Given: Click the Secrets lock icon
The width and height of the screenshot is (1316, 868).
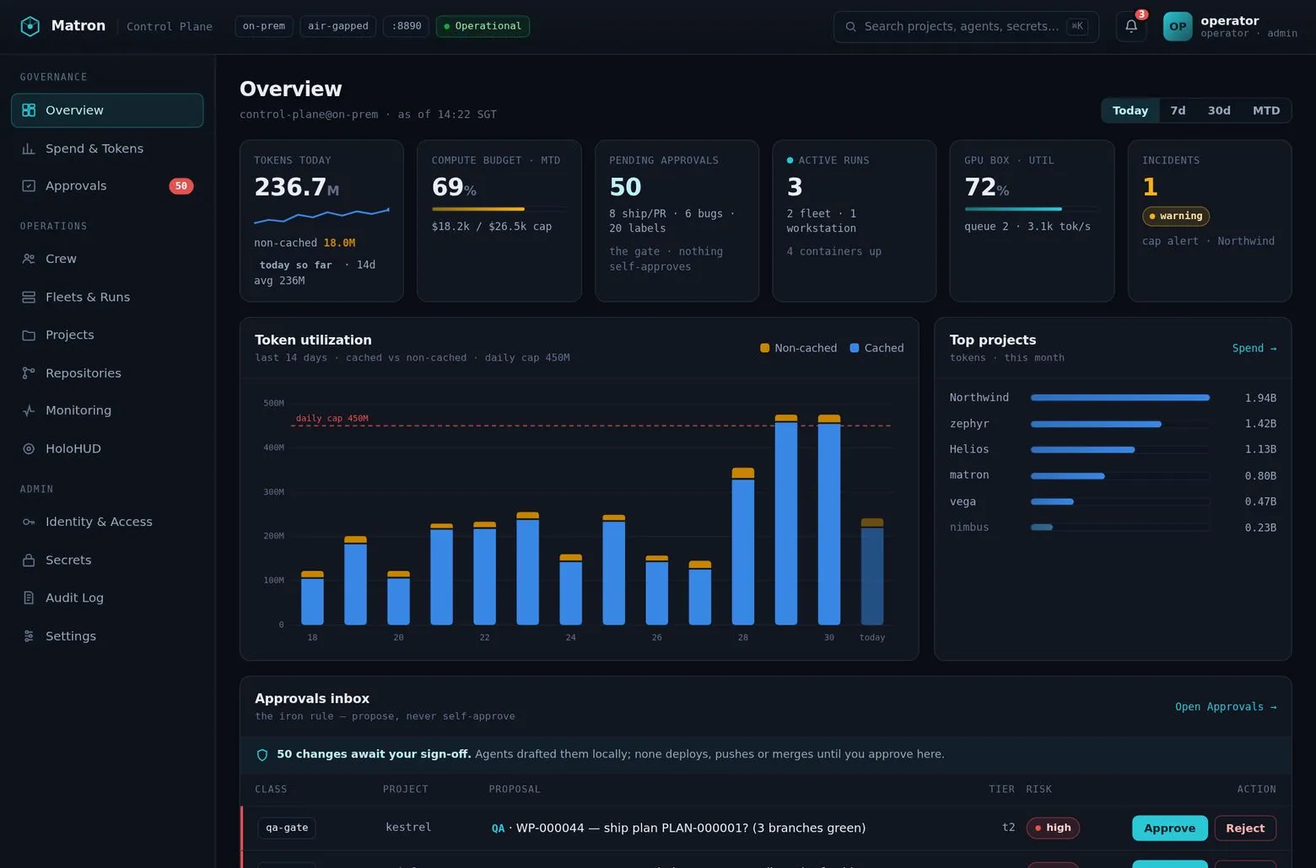Looking at the screenshot, I should tap(29, 560).
